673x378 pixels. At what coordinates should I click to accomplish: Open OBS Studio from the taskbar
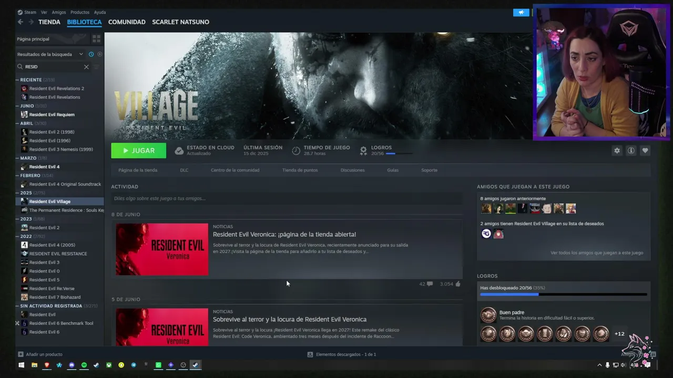[183, 365]
